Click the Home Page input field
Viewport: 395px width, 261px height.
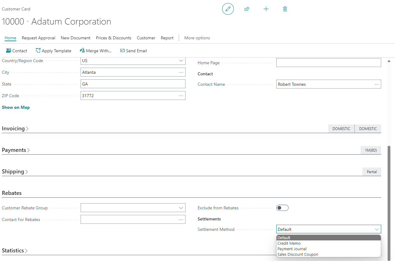[329, 63]
